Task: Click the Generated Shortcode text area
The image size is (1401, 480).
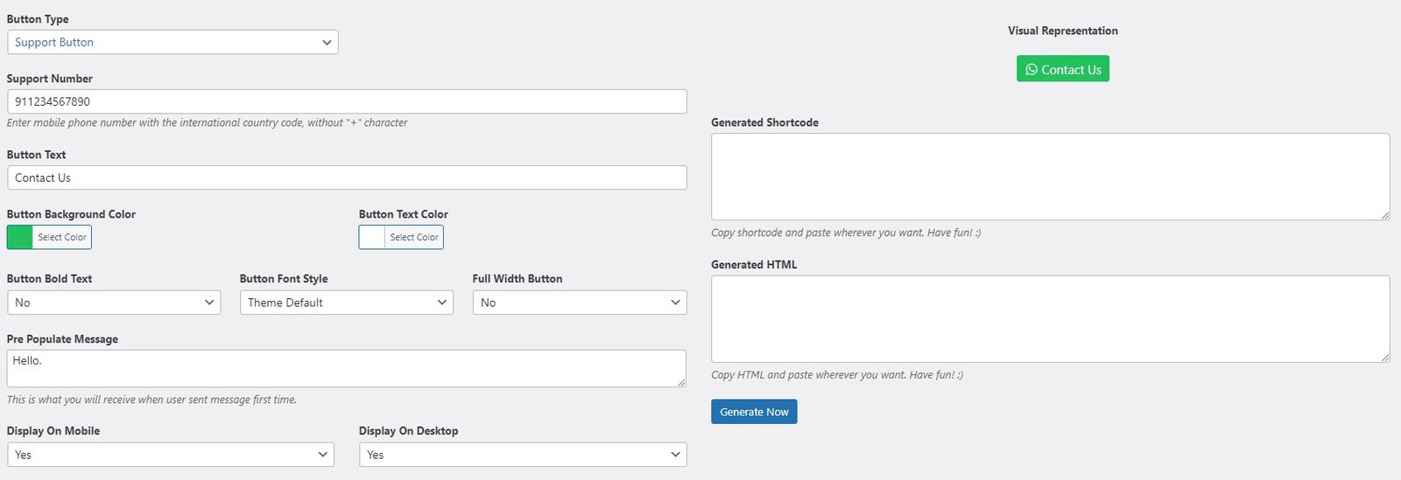Action: [x=1050, y=177]
